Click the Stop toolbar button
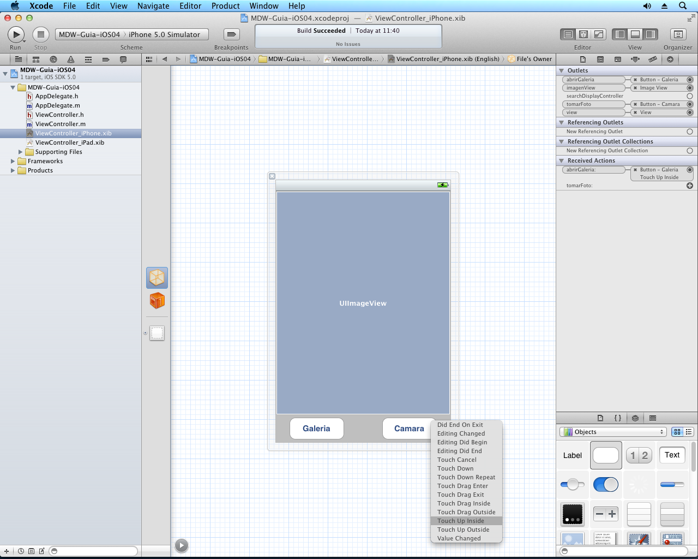Image resolution: width=698 pixels, height=559 pixels. [x=40, y=34]
